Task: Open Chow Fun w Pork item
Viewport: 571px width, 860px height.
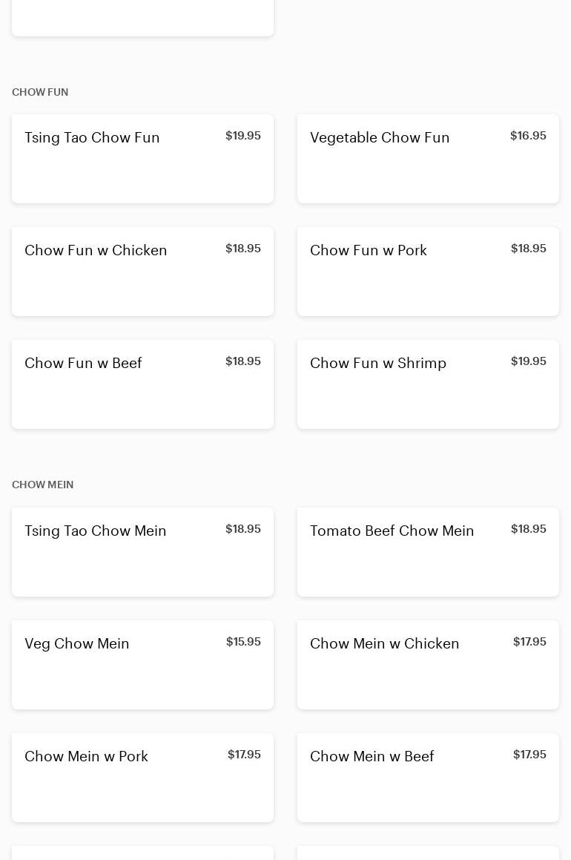Action: [x=428, y=271]
